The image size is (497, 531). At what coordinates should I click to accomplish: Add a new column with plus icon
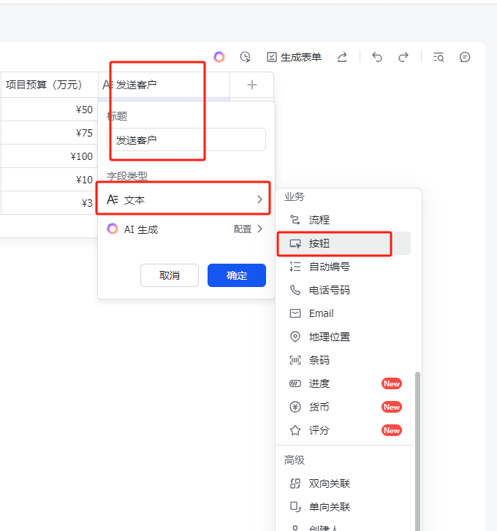(x=251, y=85)
